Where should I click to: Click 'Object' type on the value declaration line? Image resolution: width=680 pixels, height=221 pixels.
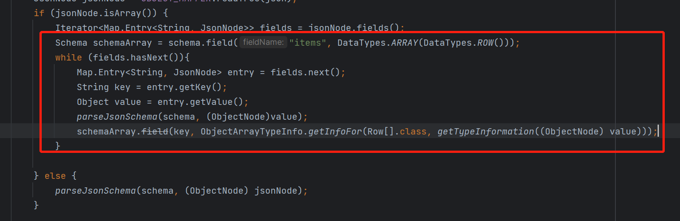93,102
